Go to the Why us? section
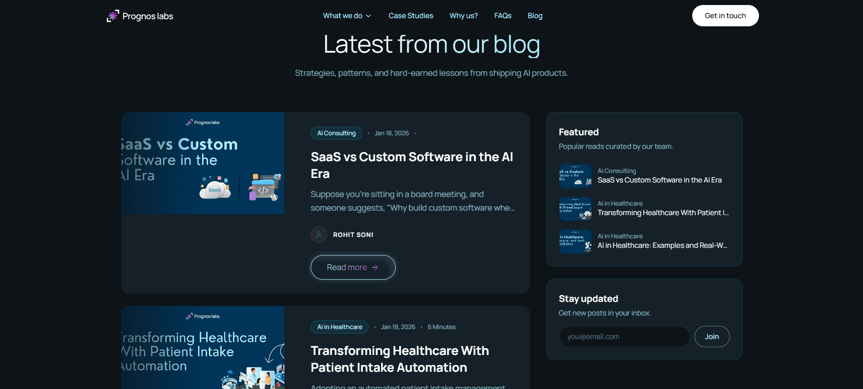This screenshot has width=863, height=389. pyautogui.click(x=463, y=16)
